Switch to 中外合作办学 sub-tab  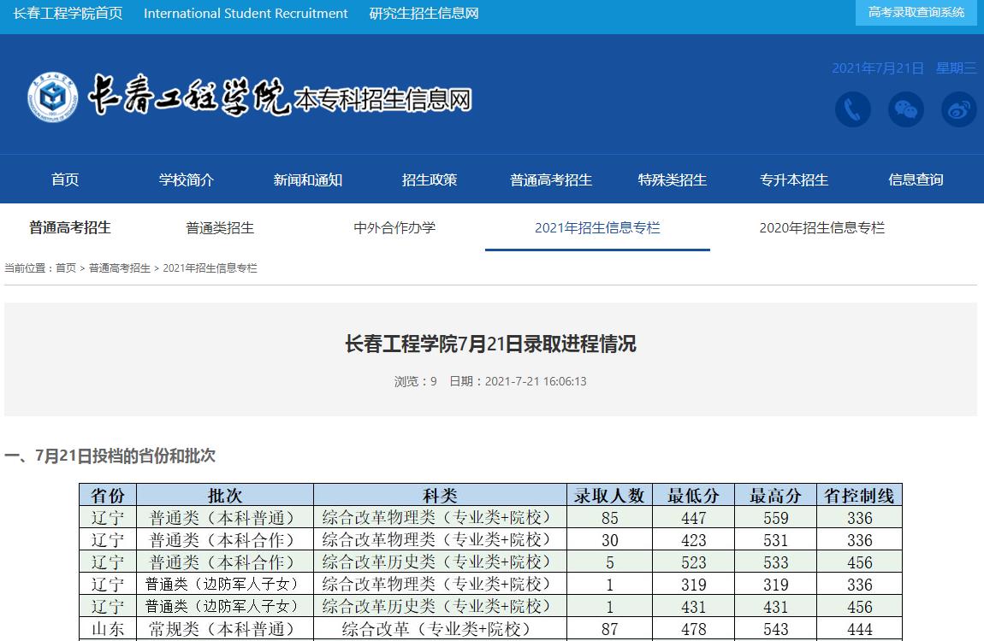tap(394, 227)
